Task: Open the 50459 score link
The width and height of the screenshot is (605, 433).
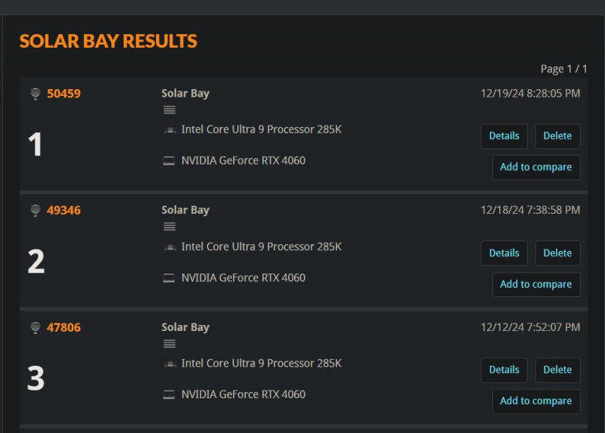Action: pos(64,94)
